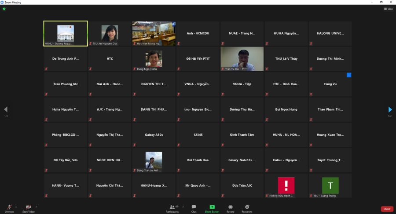
Task: Select the HANU - Duong Nguy... video tile
Action: point(66,33)
